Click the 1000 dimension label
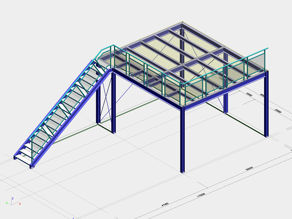The image size is (292, 219). [249, 94]
